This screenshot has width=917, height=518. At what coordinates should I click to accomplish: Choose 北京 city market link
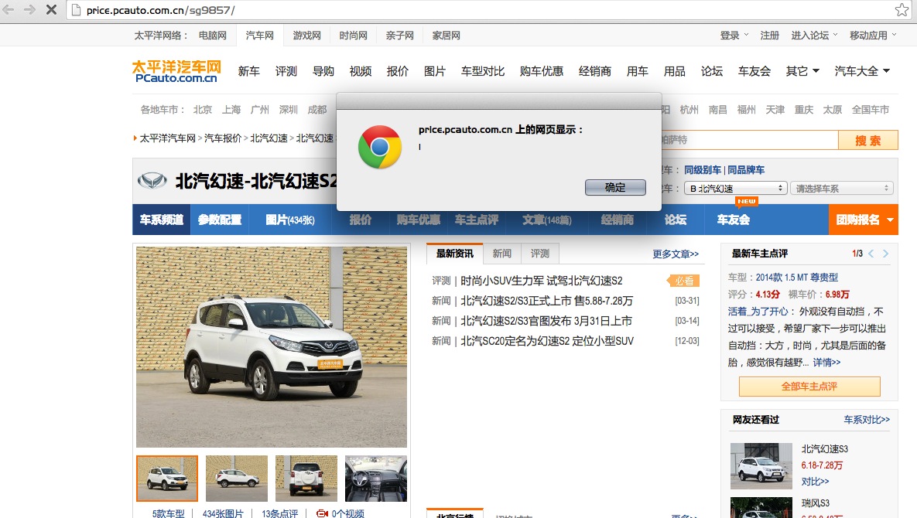coord(202,110)
